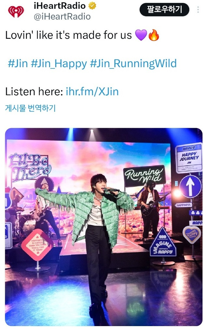Tap 게시물 번역하기 to translate post
This screenshot has height=331, width=209.
point(30,108)
